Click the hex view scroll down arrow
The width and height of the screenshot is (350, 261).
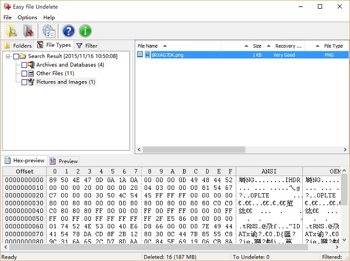tap(344, 240)
